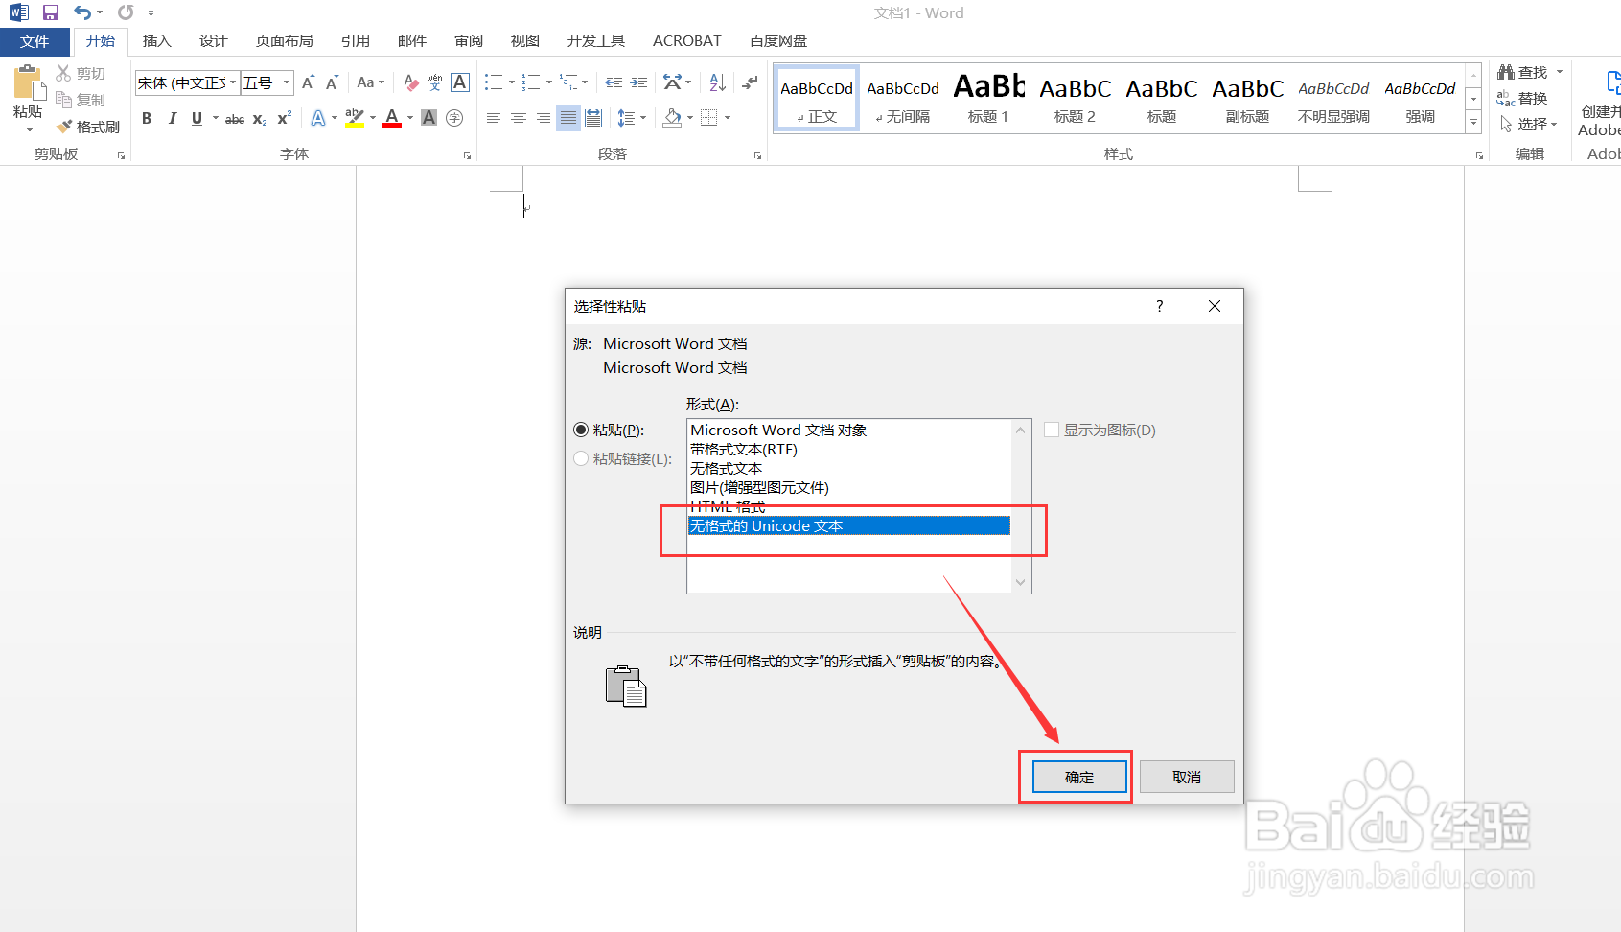Select the Cut command
This screenshot has height=932, width=1621.
point(81,73)
